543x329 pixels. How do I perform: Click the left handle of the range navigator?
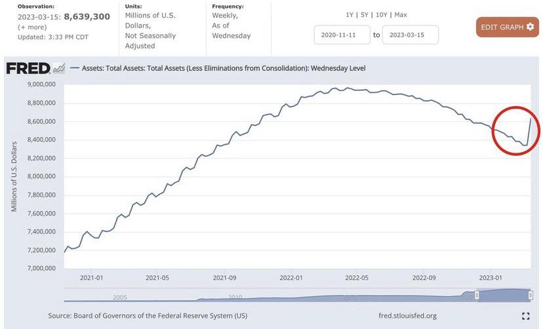(x=477, y=296)
